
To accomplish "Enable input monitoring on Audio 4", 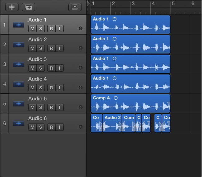I will click(x=59, y=88).
